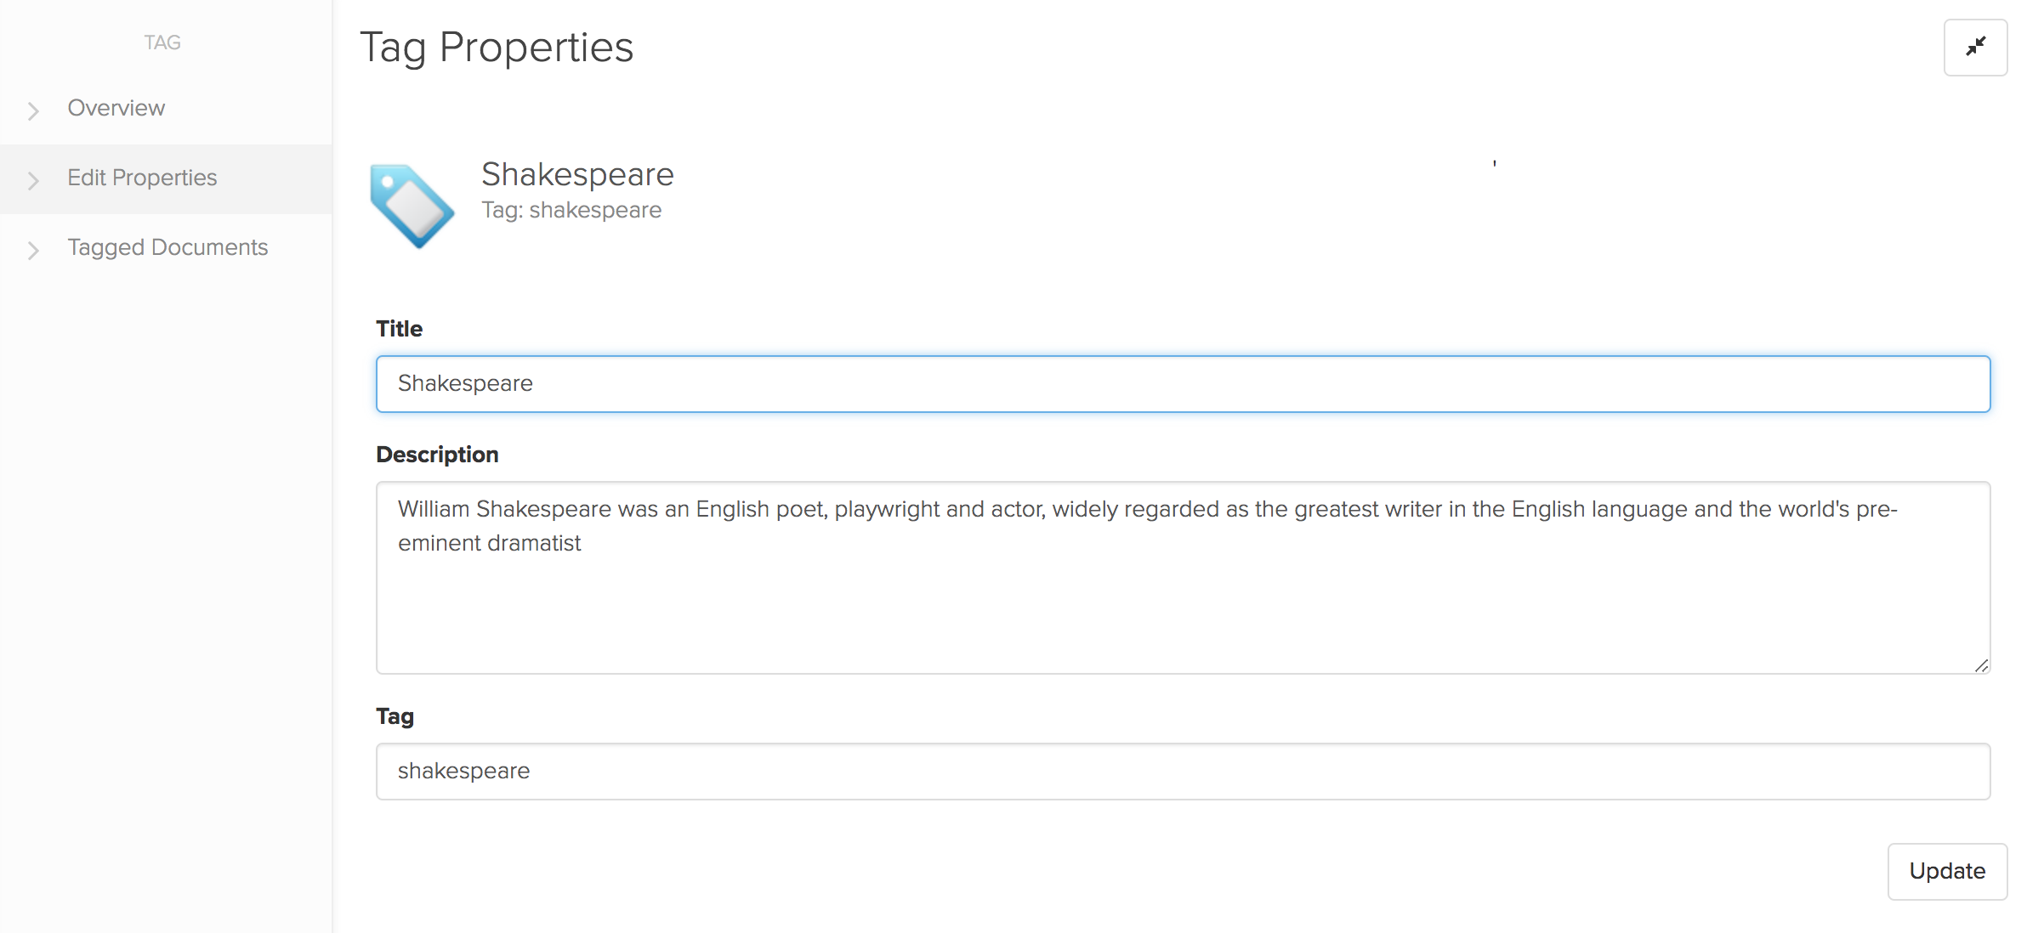Select Edit Properties in the sidebar
This screenshot has width=2027, height=933.
(x=142, y=178)
